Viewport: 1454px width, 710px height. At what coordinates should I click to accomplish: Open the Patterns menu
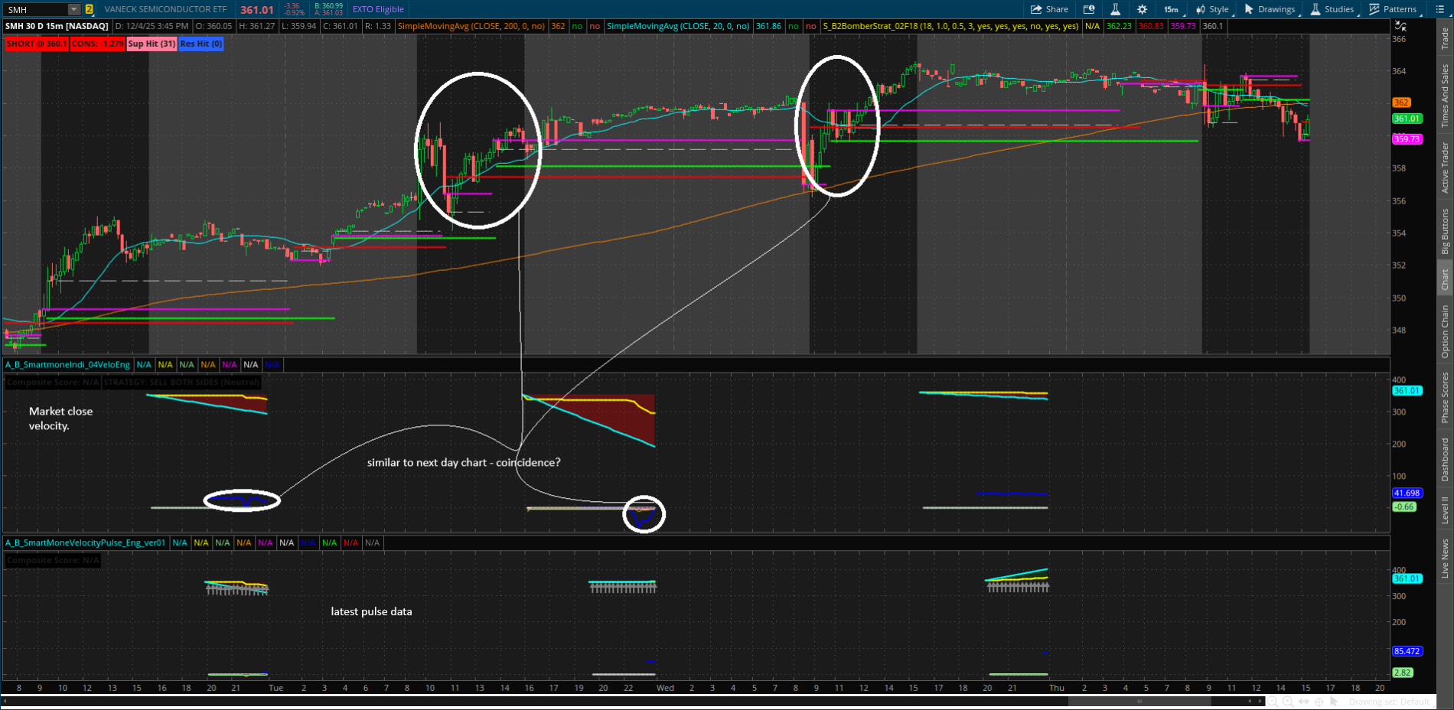[x=1393, y=9]
